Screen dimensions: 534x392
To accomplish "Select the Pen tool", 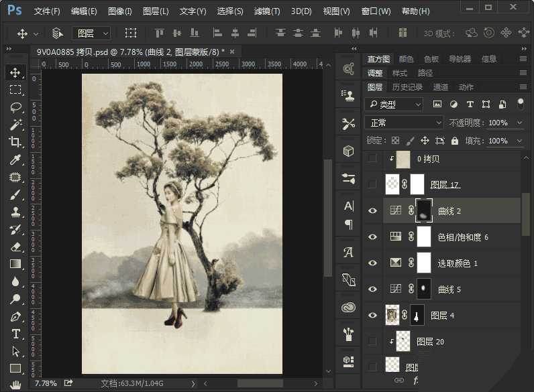I will [15, 316].
